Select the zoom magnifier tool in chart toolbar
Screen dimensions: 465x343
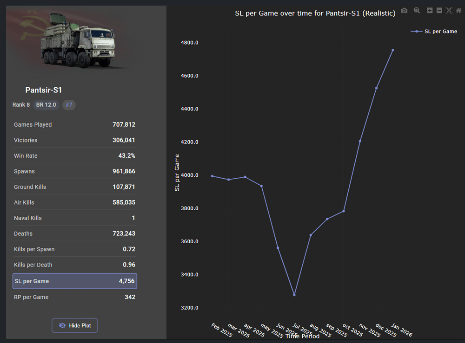[x=417, y=11]
